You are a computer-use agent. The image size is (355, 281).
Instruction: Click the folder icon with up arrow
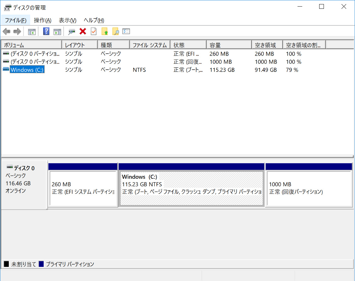(105, 31)
